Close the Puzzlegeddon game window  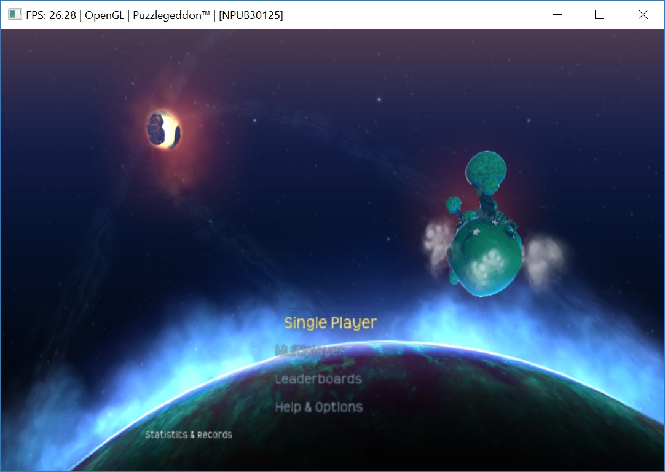643,15
